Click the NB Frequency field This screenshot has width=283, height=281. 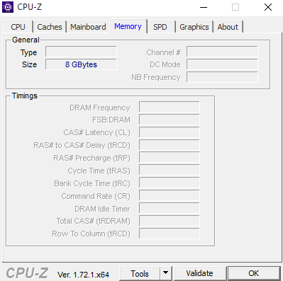tap(222, 77)
